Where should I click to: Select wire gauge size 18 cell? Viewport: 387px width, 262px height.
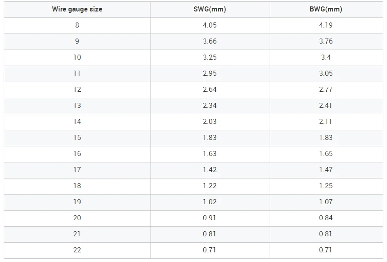point(77,186)
